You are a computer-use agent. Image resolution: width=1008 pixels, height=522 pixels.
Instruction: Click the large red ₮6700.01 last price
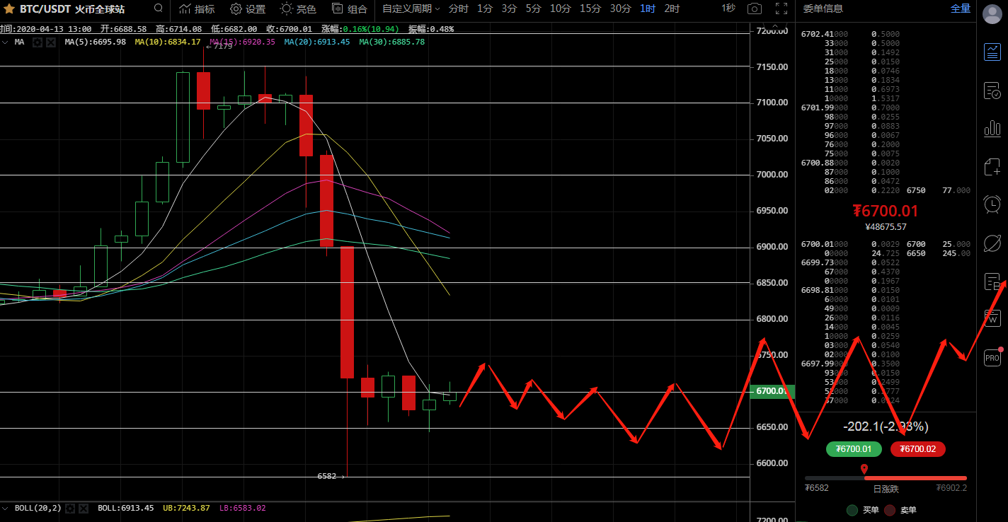(886, 211)
